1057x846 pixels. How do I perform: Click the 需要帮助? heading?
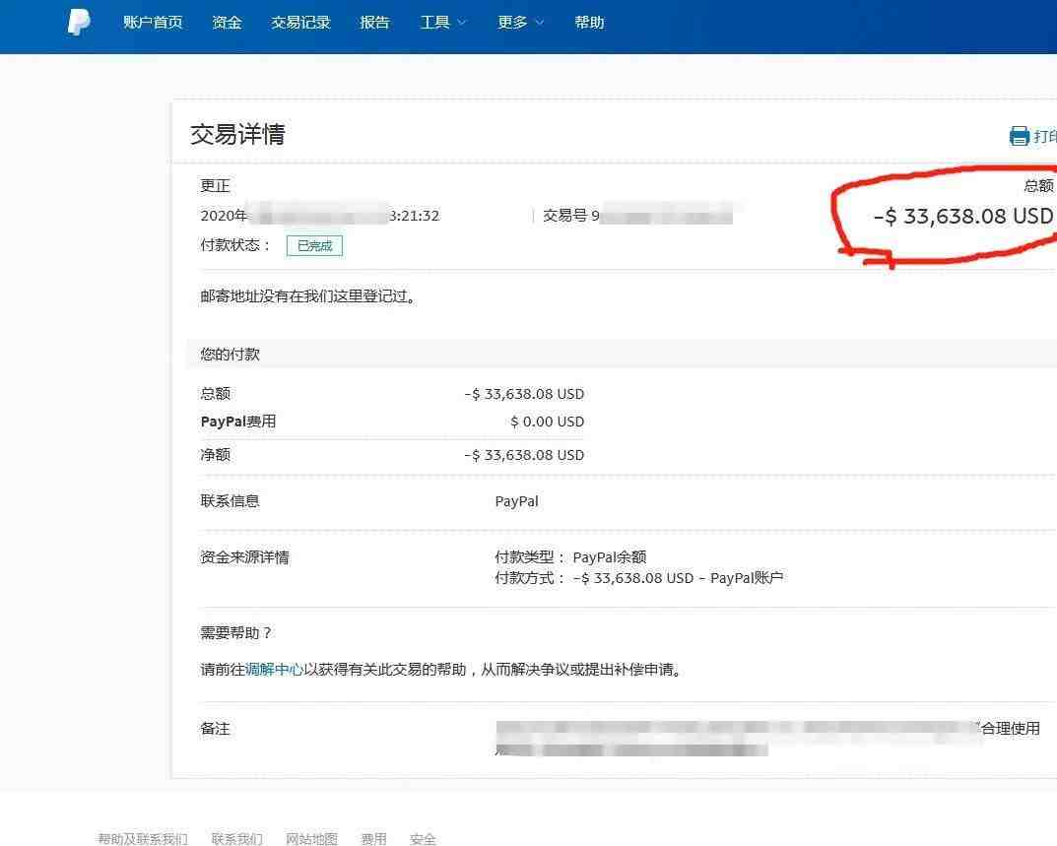pyautogui.click(x=235, y=633)
